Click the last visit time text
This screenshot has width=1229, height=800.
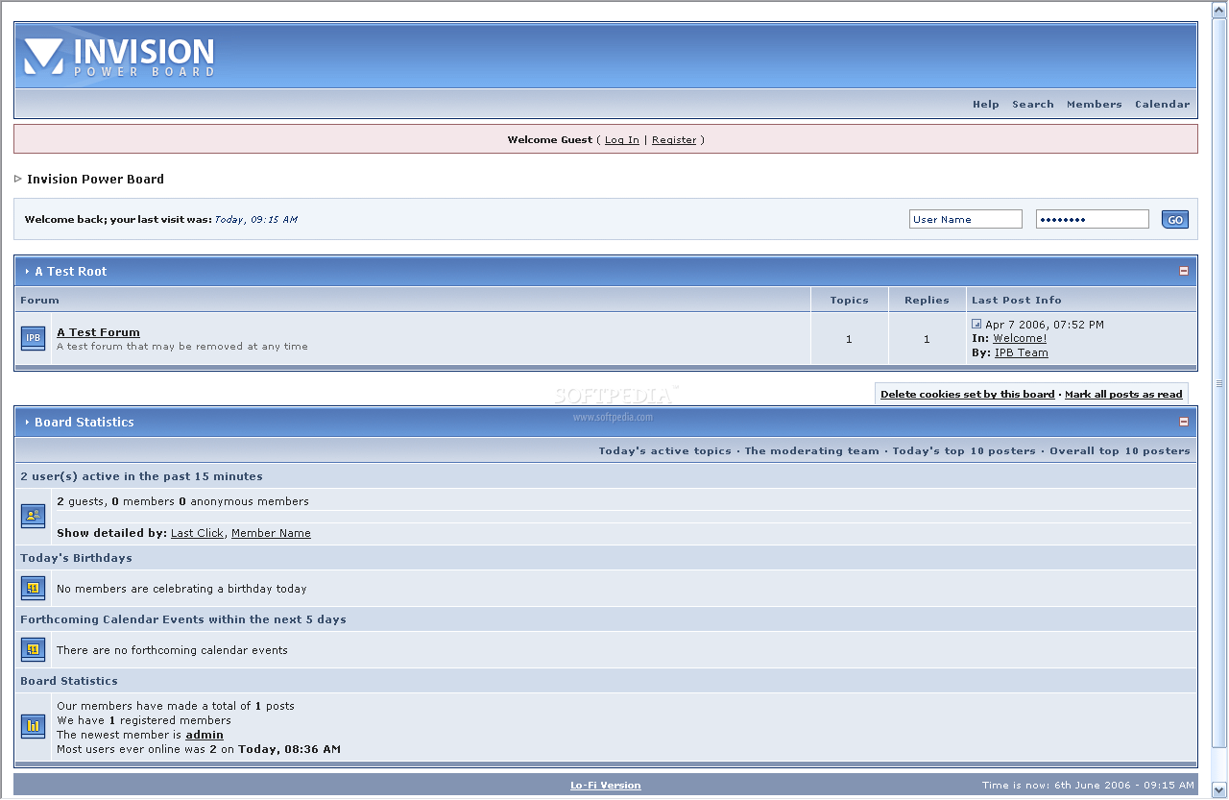pyautogui.click(x=255, y=220)
